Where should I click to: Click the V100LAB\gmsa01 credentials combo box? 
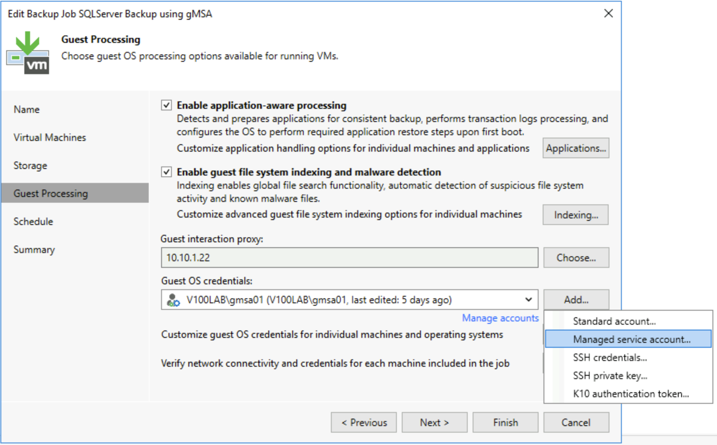pyautogui.click(x=349, y=300)
